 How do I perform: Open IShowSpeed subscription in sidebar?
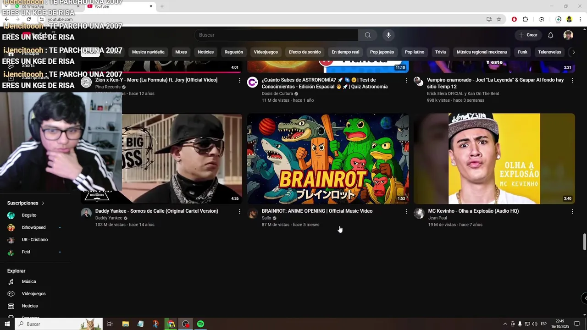click(35, 227)
